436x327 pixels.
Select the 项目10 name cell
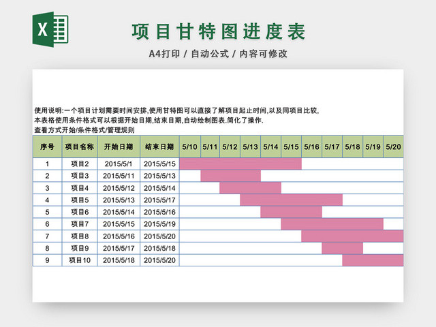pyautogui.click(x=80, y=260)
